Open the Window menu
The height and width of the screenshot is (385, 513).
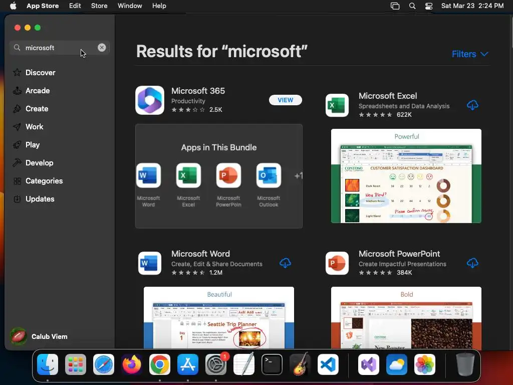pyautogui.click(x=130, y=6)
